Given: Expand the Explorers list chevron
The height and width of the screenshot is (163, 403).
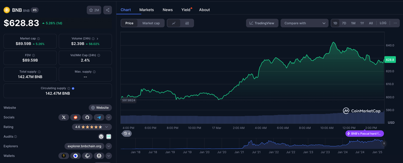Looking at the screenshot, I should point(109,146).
